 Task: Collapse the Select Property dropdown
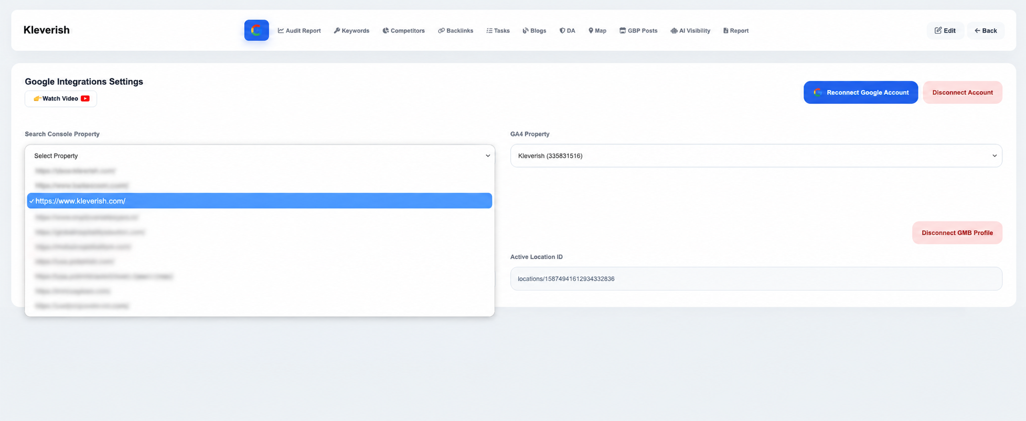click(260, 156)
